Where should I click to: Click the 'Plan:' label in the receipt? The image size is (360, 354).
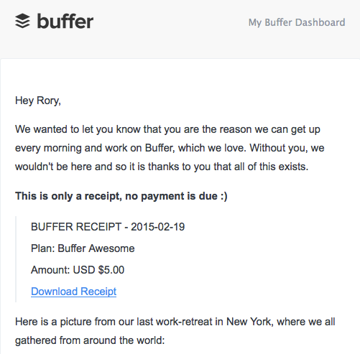[x=43, y=248]
